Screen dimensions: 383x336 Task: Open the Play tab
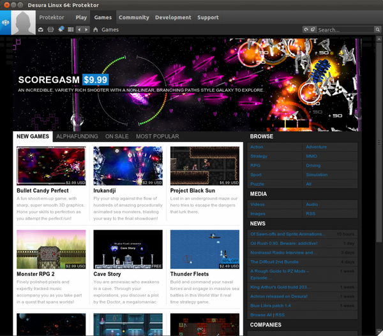[81, 17]
